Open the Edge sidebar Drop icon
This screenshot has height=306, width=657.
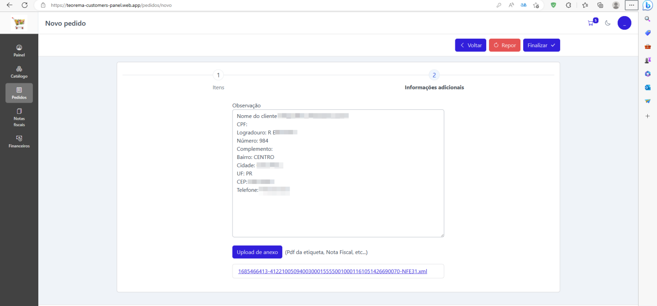click(648, 101)
